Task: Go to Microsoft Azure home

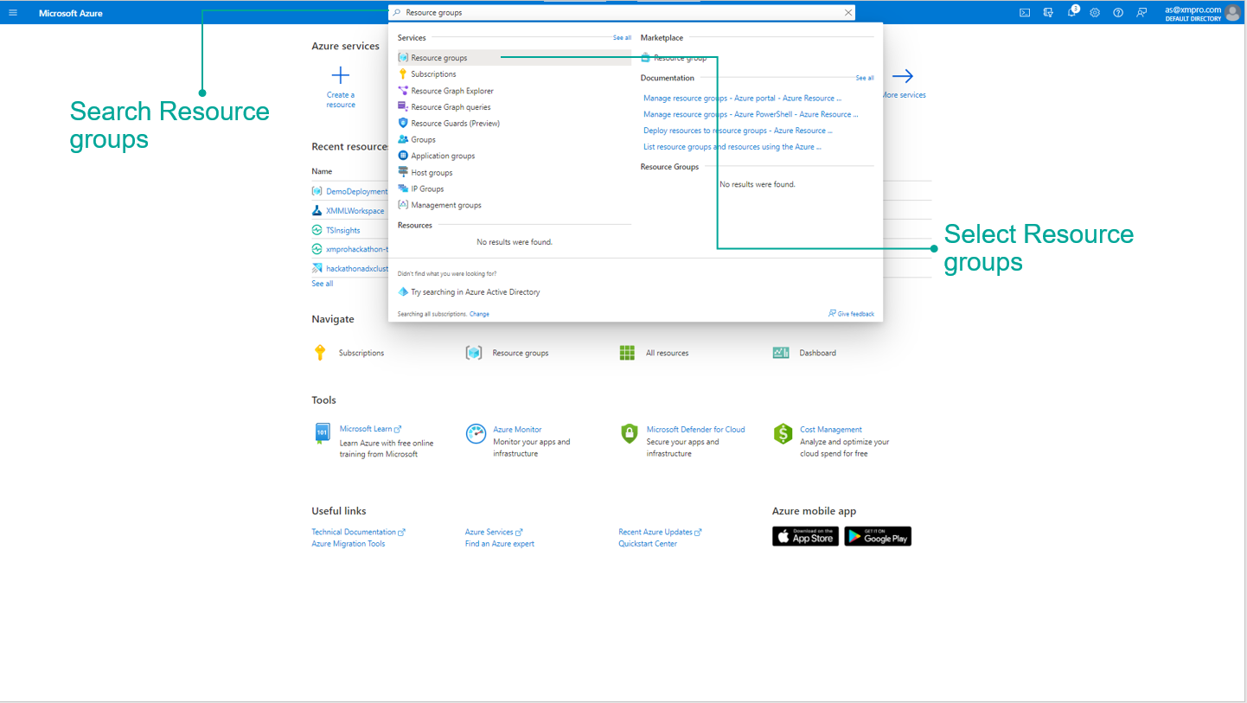Action: tap(71, 13)
